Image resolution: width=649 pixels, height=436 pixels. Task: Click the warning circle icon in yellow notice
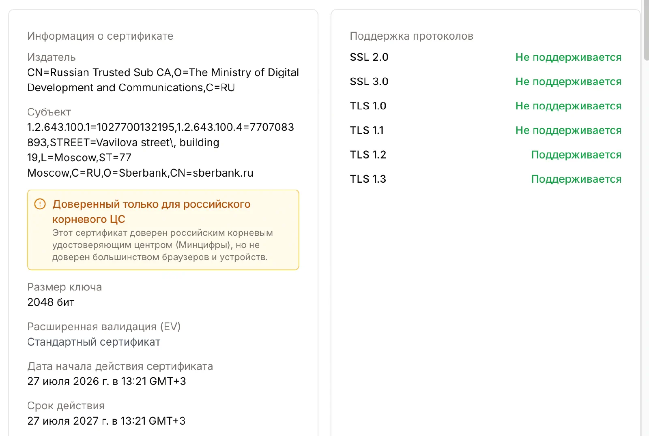(x=40, y=204)
